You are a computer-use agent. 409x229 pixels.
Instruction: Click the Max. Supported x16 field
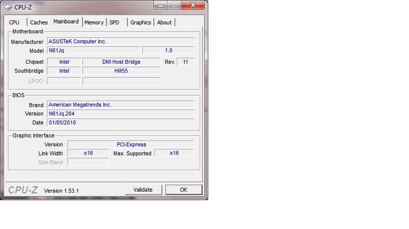click(x=174, y=153)
